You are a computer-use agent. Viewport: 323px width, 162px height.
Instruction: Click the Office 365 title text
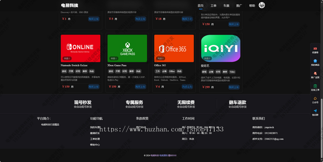pos(160,65)
